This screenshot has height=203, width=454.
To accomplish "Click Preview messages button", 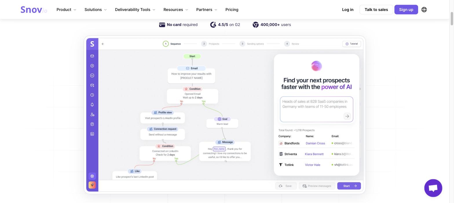I will coord(317,186).
